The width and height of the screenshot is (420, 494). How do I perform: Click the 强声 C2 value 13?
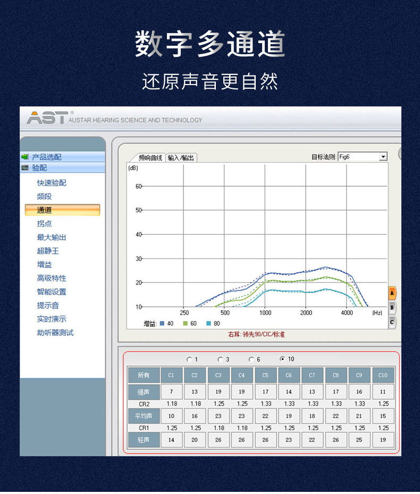pos(195,392)
